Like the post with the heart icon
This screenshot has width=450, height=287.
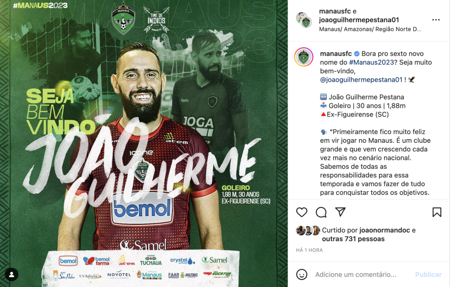point(302,212)
